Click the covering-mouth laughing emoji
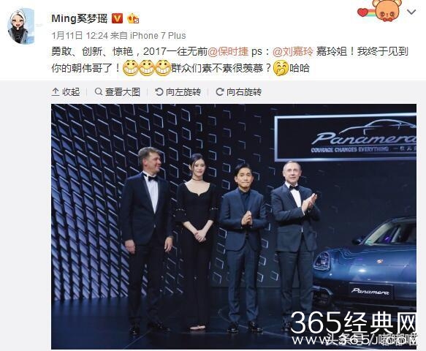 click(x=281, y=68)
